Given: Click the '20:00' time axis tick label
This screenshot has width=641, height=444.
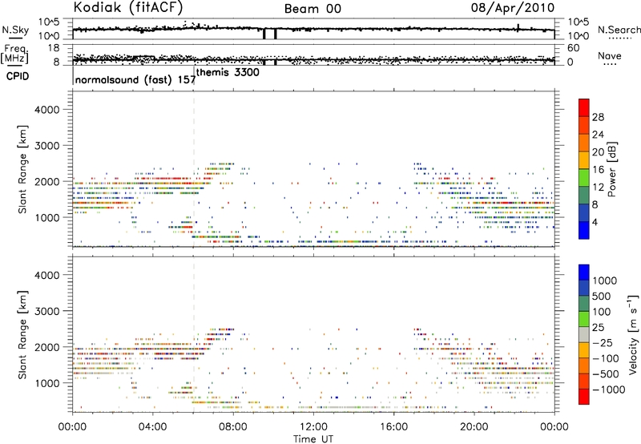Looking at the screenshot, I should tap(474, 427).
